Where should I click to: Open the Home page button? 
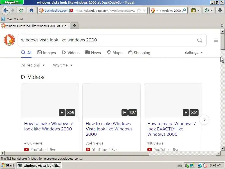[x=31, y=10]
